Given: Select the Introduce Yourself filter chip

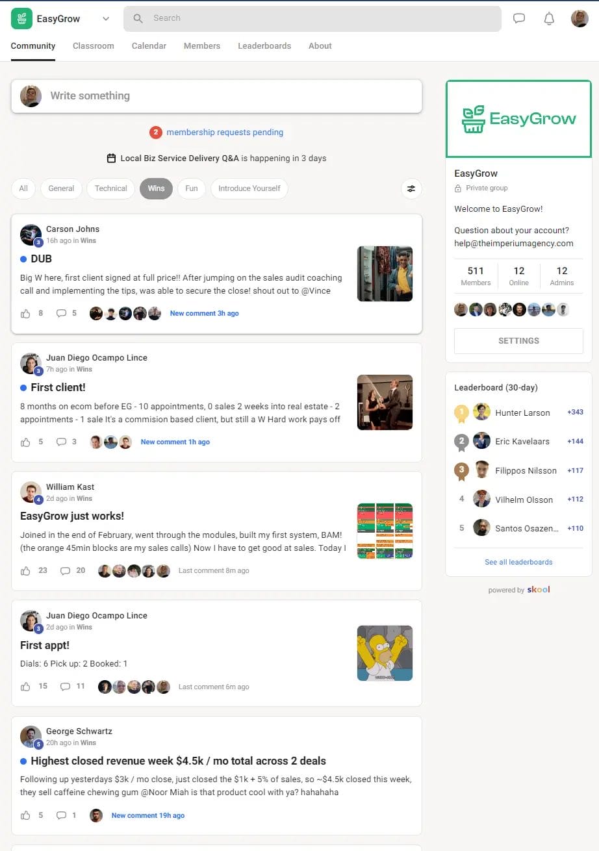Looking at the screenshot, I should coord(249,188).
